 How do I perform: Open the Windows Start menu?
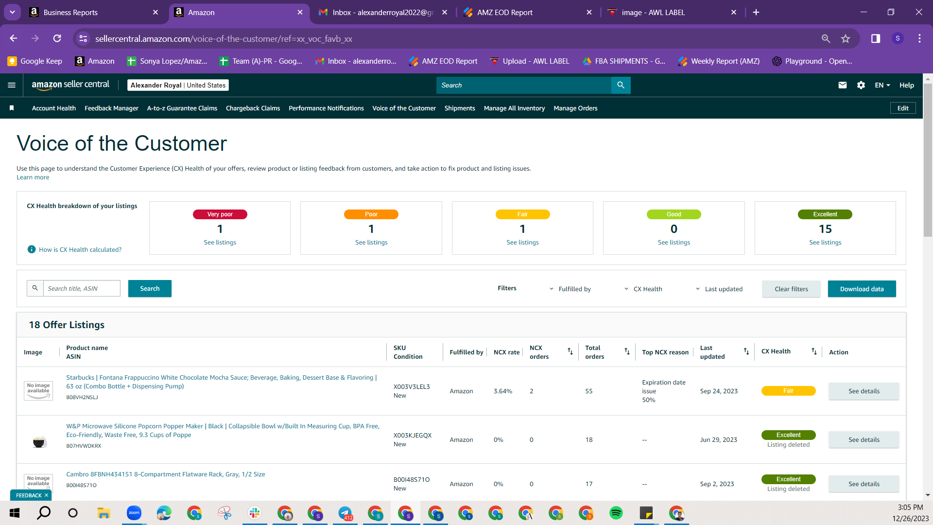(15, 513)
